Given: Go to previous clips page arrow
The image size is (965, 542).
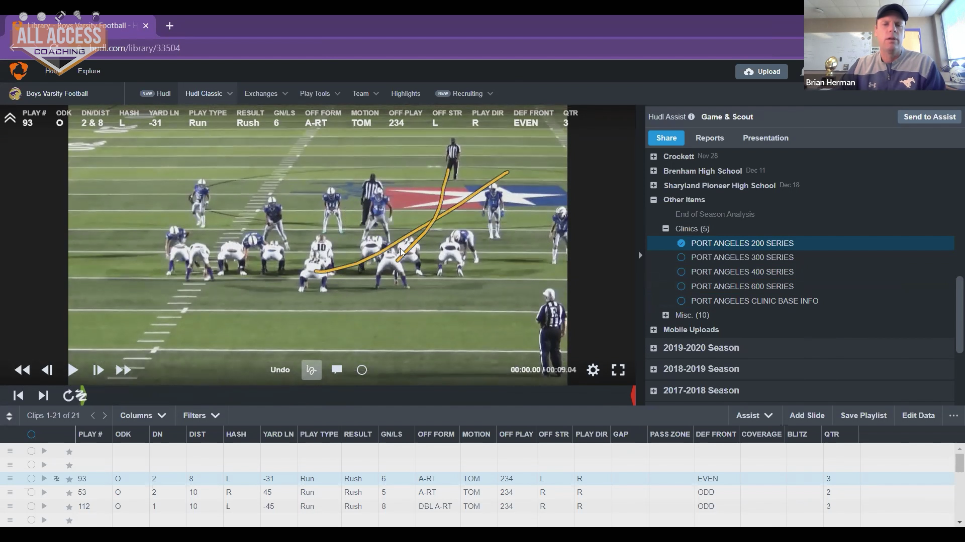Looking at the screenshot, I should click(92, 416).
